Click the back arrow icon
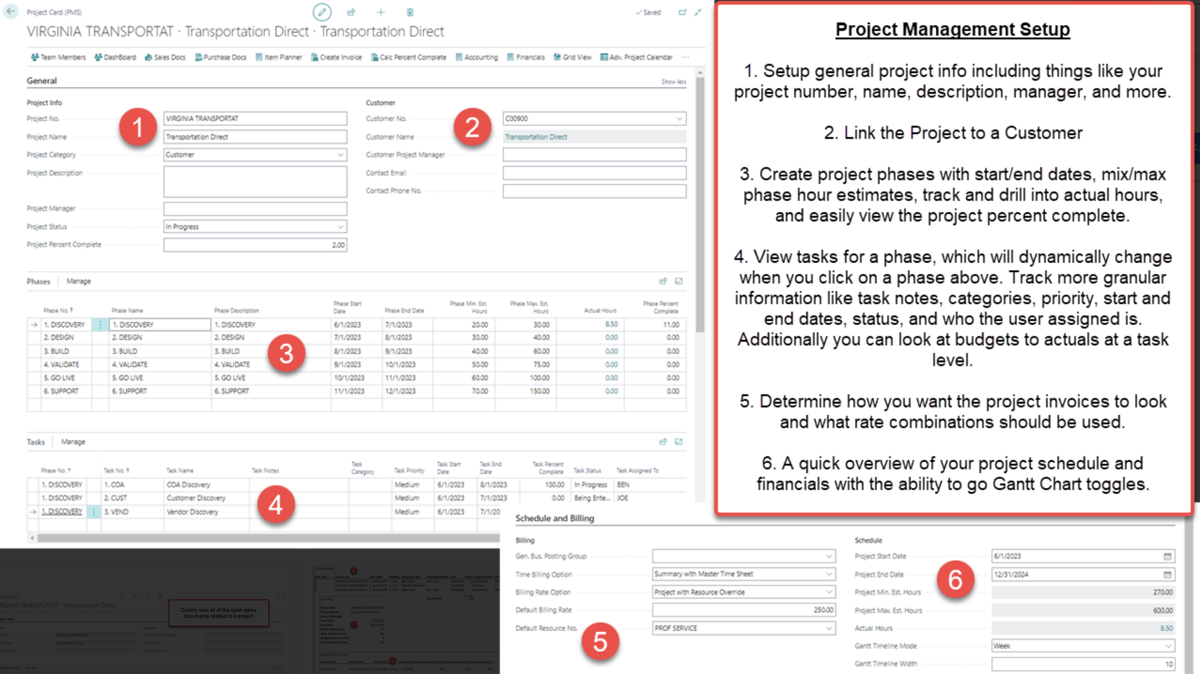This screenshot has width=1200, height=674. pyautogui.click(x=11, y=11)
